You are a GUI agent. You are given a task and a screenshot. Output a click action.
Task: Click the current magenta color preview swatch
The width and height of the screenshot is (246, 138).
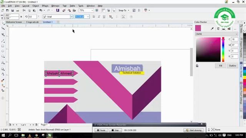(198, 28)
